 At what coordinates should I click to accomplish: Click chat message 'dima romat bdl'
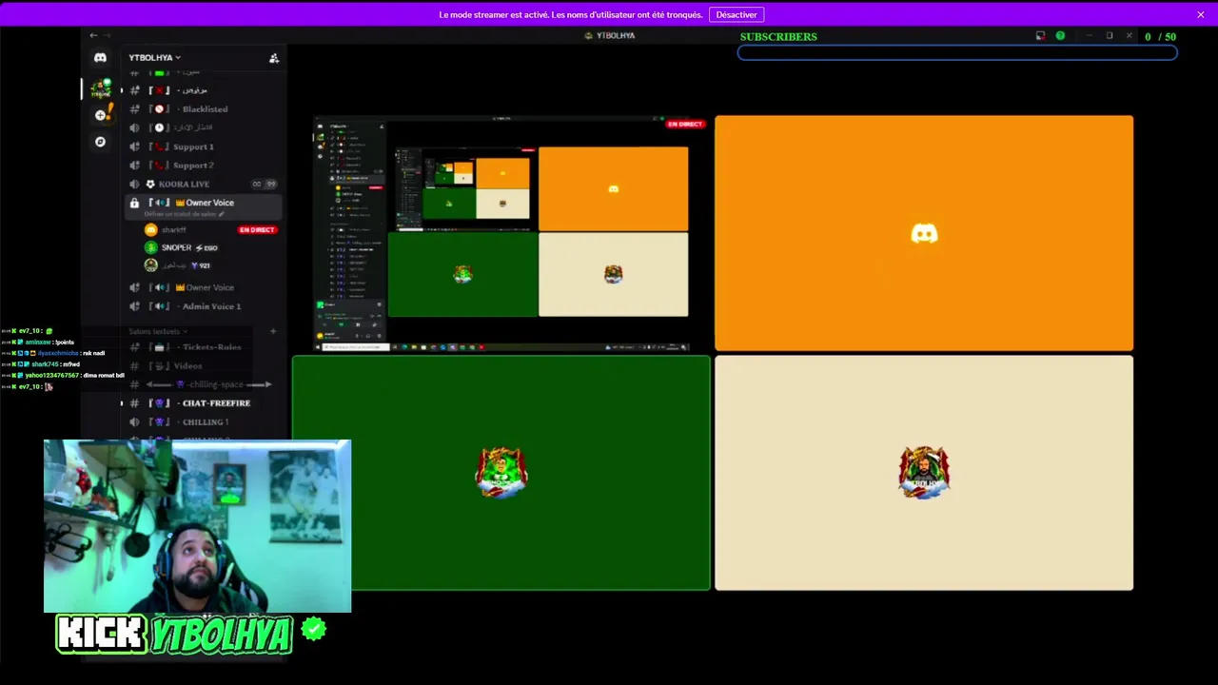[x=63, y=375]
